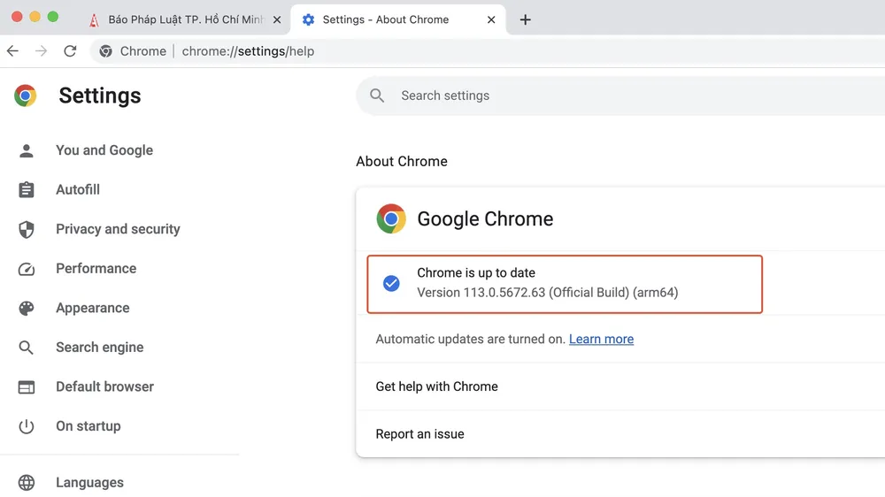Image resolution: width=885 pixels, height=497 pixels.
Task: Click Automatic updates are turned on text
Action: (x=470, y=339)
